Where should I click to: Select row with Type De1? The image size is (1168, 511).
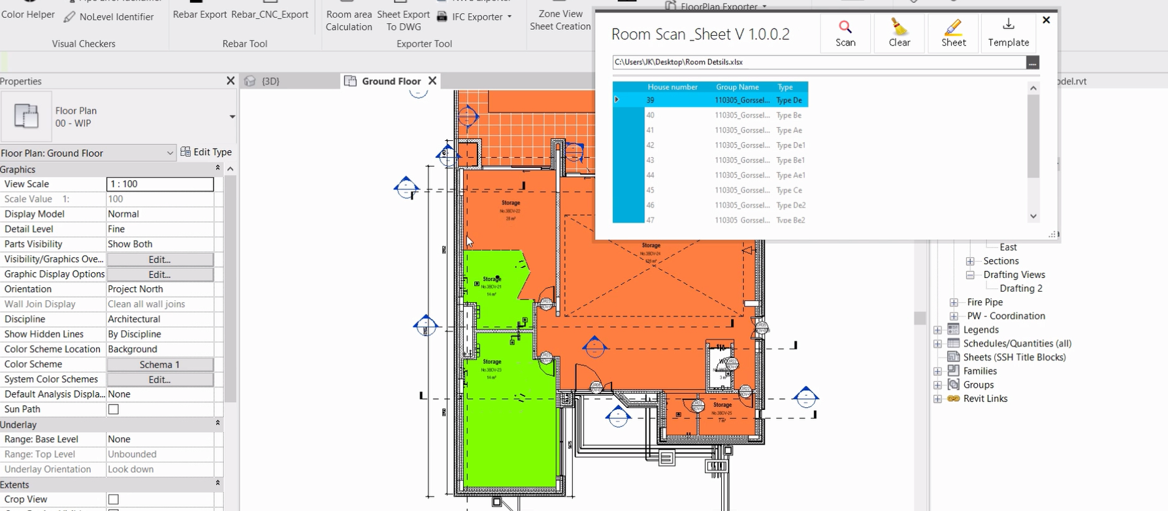710,145
